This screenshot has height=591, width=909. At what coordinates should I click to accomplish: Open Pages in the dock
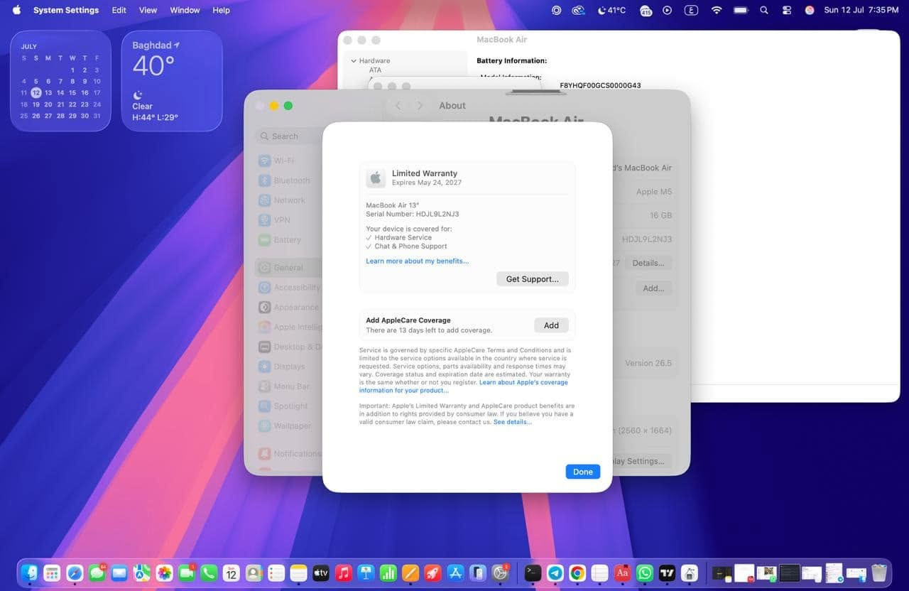pyautogui.click(x=410, y=573)
